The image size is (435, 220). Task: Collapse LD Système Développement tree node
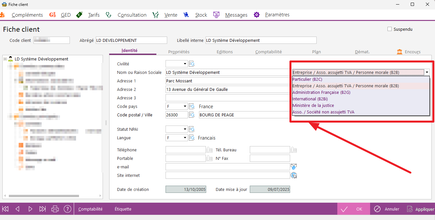click(5, 59)
